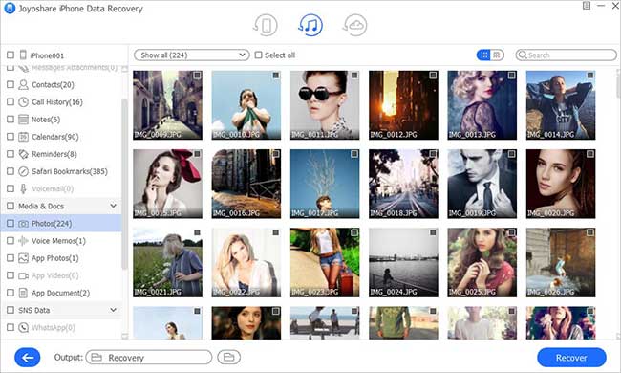Go back with the blue arrow button
This screenshot has height=373, width=621.
[28, 358]
